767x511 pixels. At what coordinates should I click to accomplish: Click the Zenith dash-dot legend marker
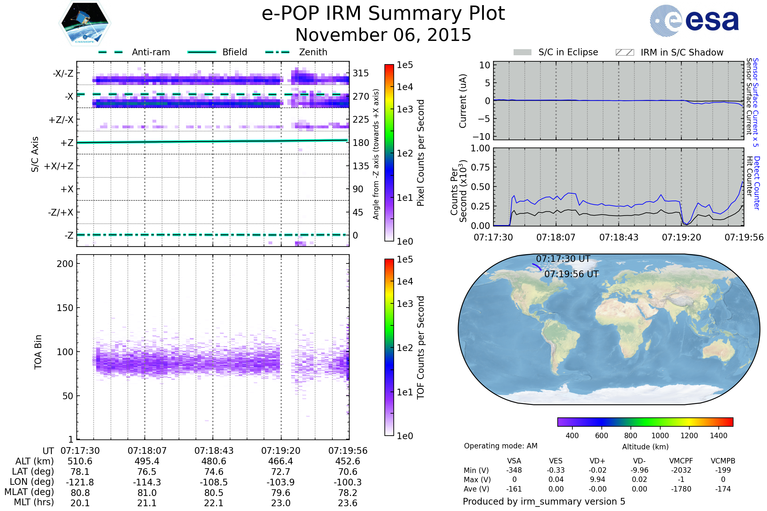pos(277,52)
